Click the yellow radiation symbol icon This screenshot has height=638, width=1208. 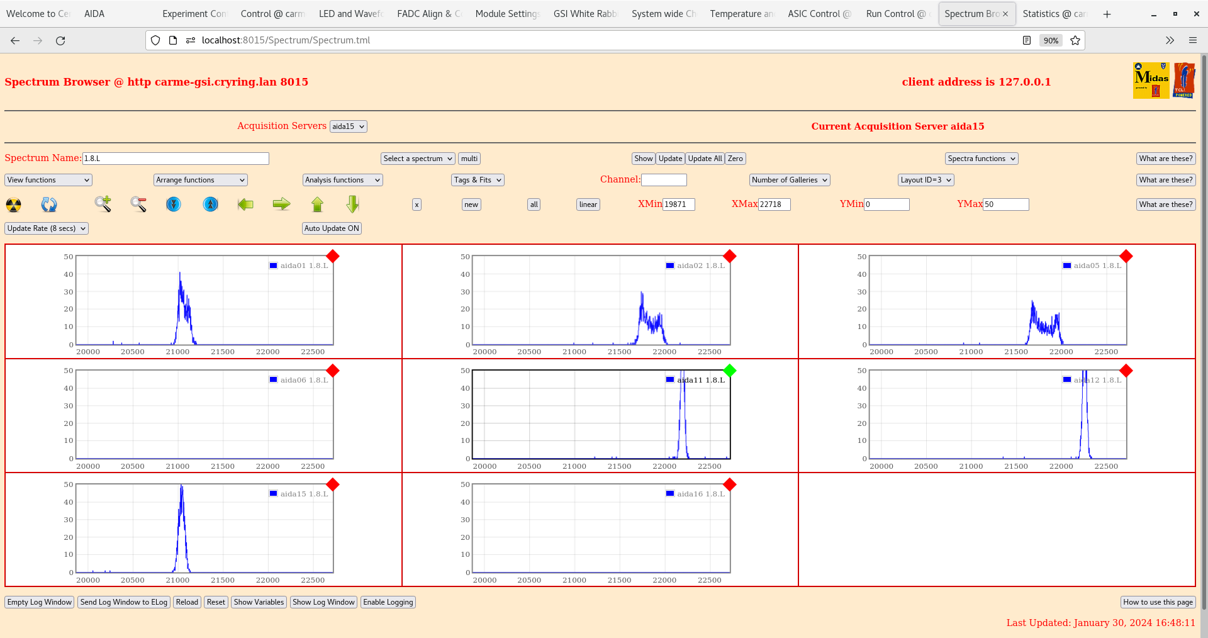13,204
